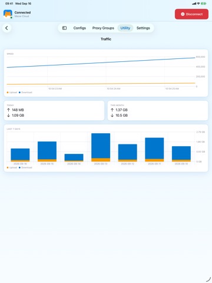
Task: Toggle the sidebar panel icon
Action: tap(64, 28)
